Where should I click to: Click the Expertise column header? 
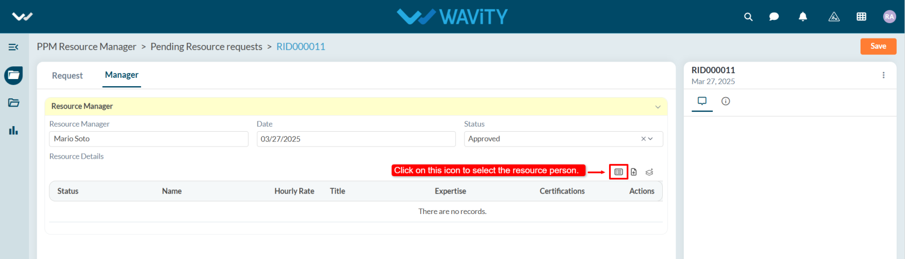pyautogui.click(x=450, y=191)
